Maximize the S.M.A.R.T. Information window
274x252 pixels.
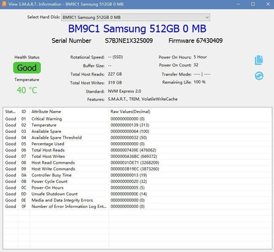point(253,4)
